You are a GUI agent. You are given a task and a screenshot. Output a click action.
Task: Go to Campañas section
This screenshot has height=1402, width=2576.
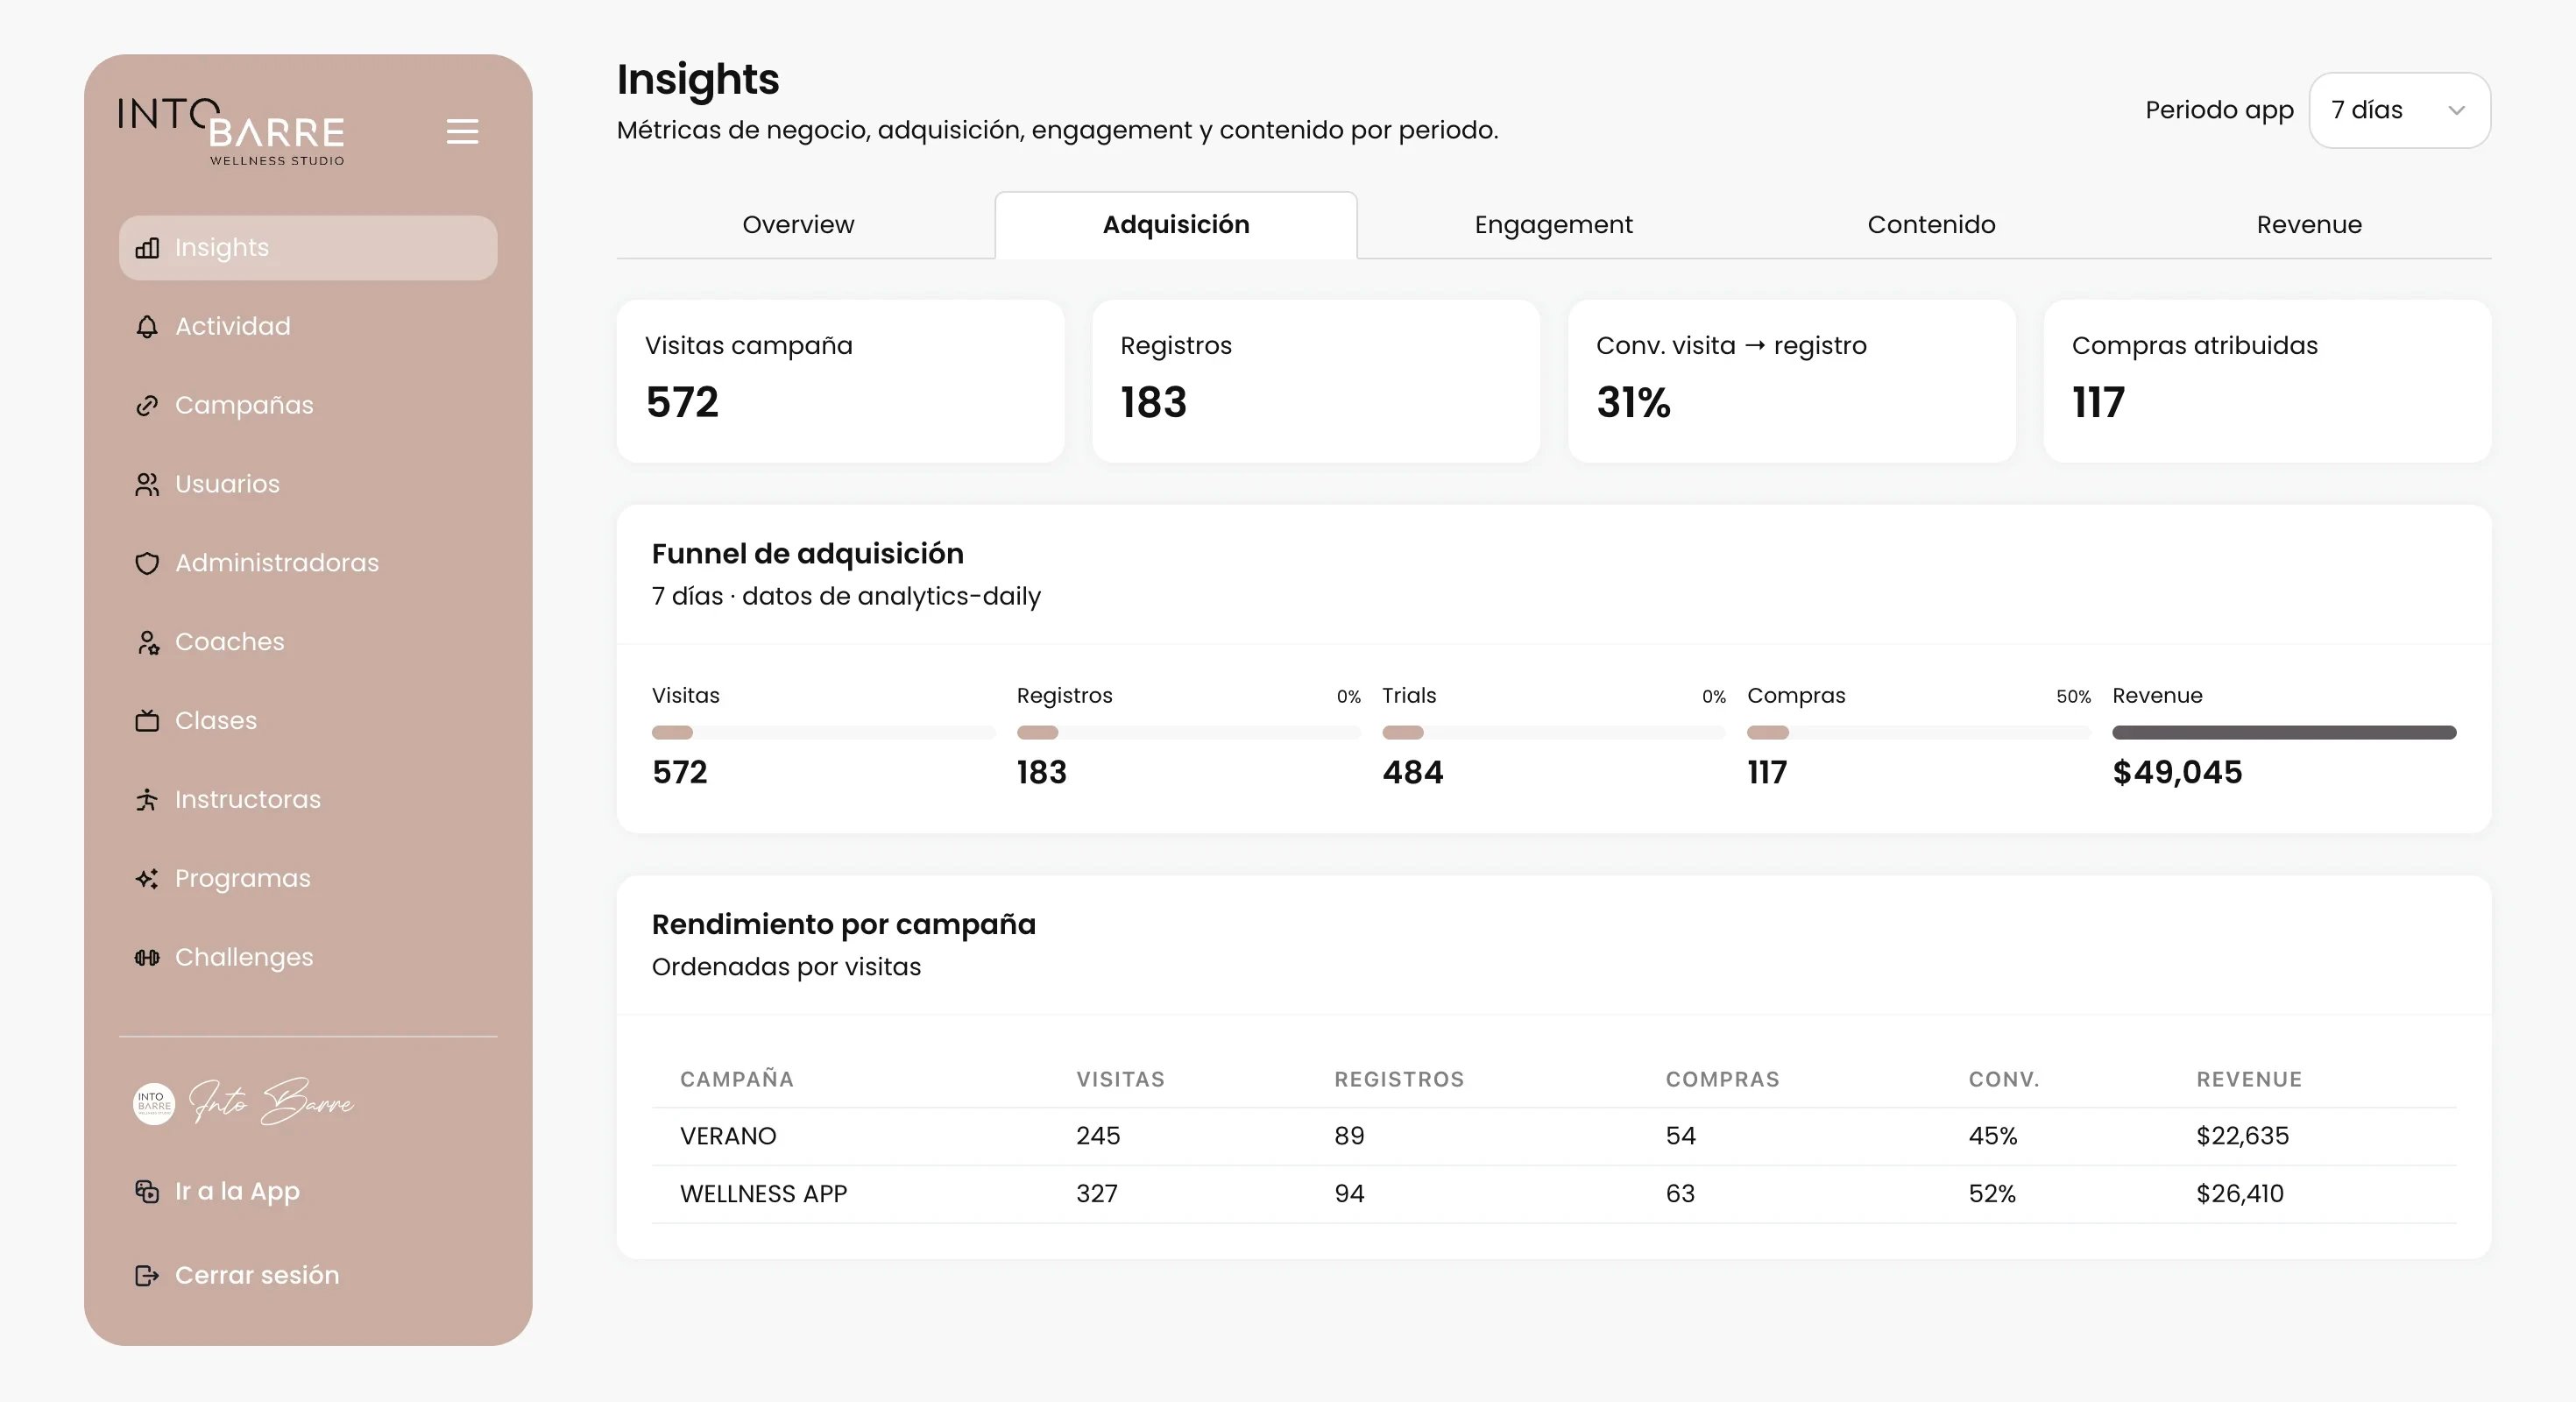(x=308, y=406)
